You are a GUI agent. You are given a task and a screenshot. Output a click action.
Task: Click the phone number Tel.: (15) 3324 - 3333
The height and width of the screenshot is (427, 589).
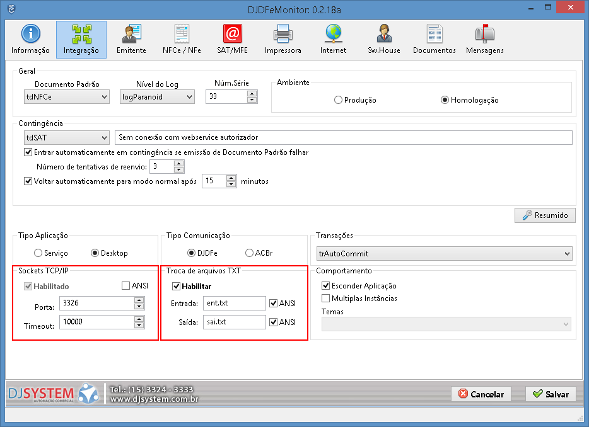pos(151,389)
